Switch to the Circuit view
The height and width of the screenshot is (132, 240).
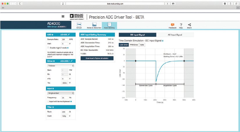point(79,26)
